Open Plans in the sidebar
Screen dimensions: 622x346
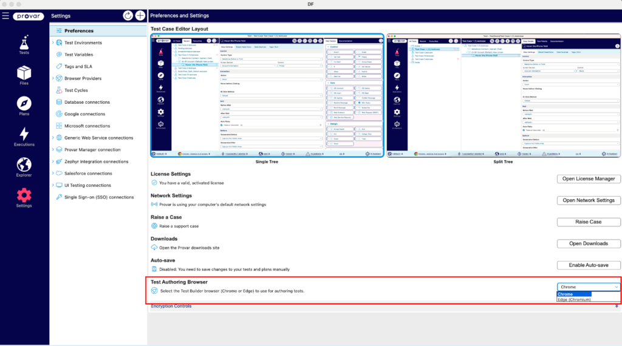(24, 106)
